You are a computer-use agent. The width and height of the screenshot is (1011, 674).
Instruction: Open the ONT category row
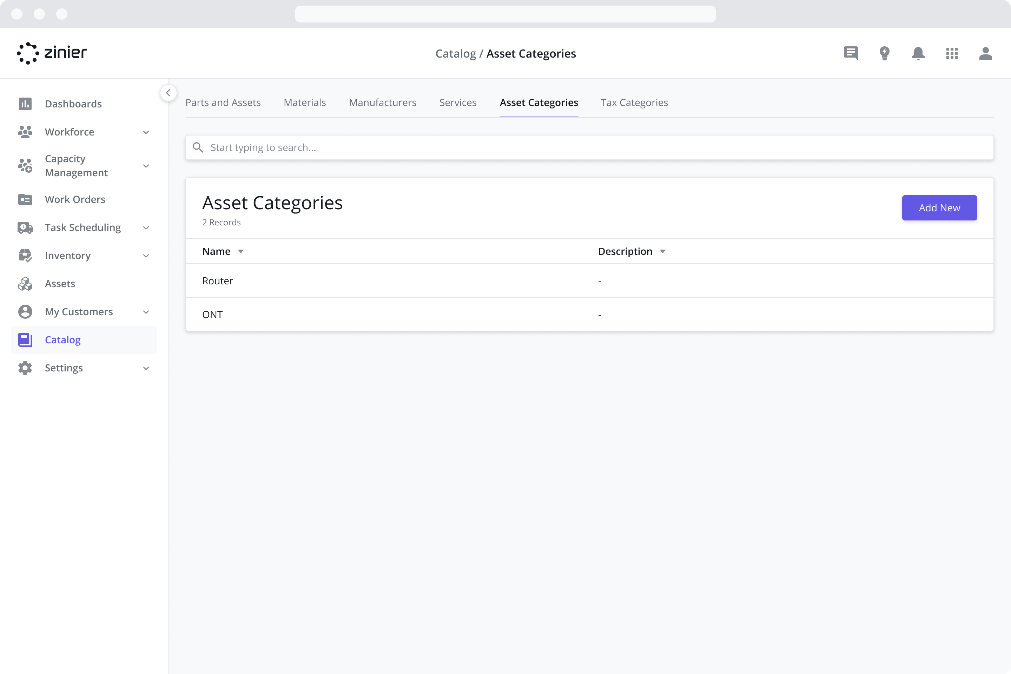tap(589, 314)
